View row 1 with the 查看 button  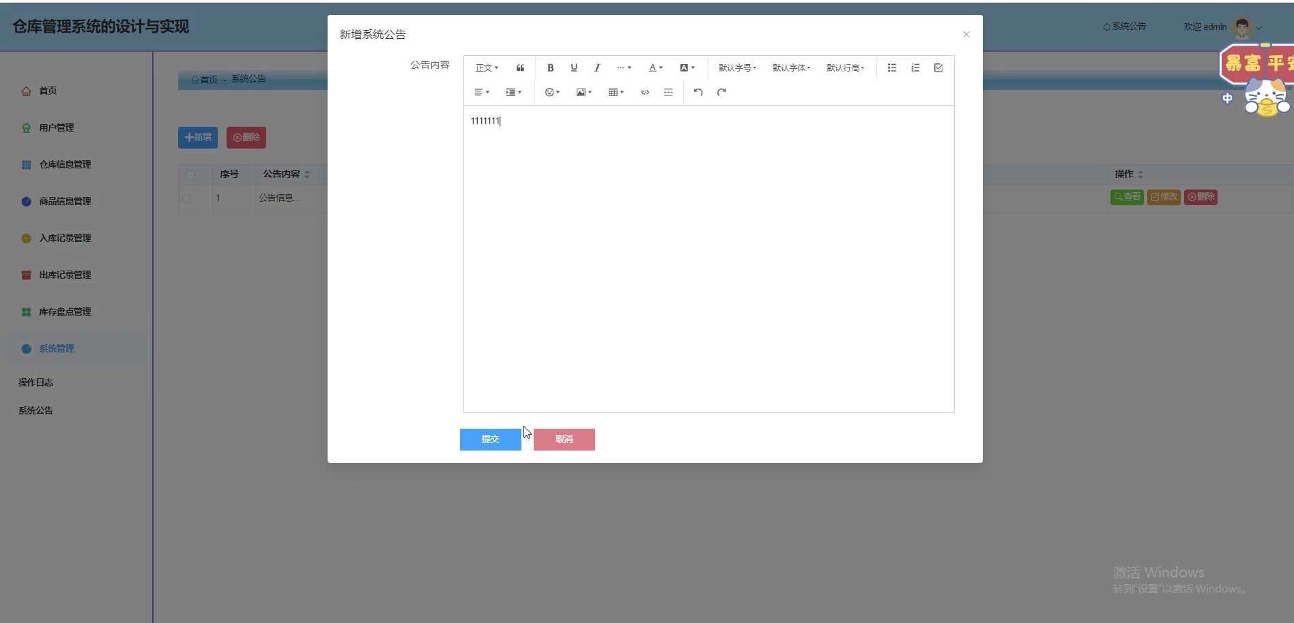tap(1127, 197)
